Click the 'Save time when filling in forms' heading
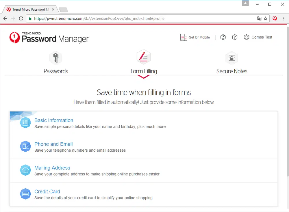This screenshot has width=289, height=212. [144, 92]
